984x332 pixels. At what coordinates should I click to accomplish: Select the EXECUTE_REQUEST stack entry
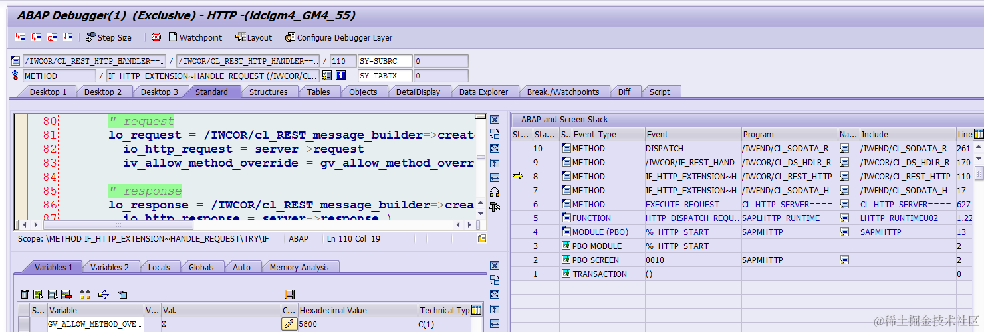692,205
